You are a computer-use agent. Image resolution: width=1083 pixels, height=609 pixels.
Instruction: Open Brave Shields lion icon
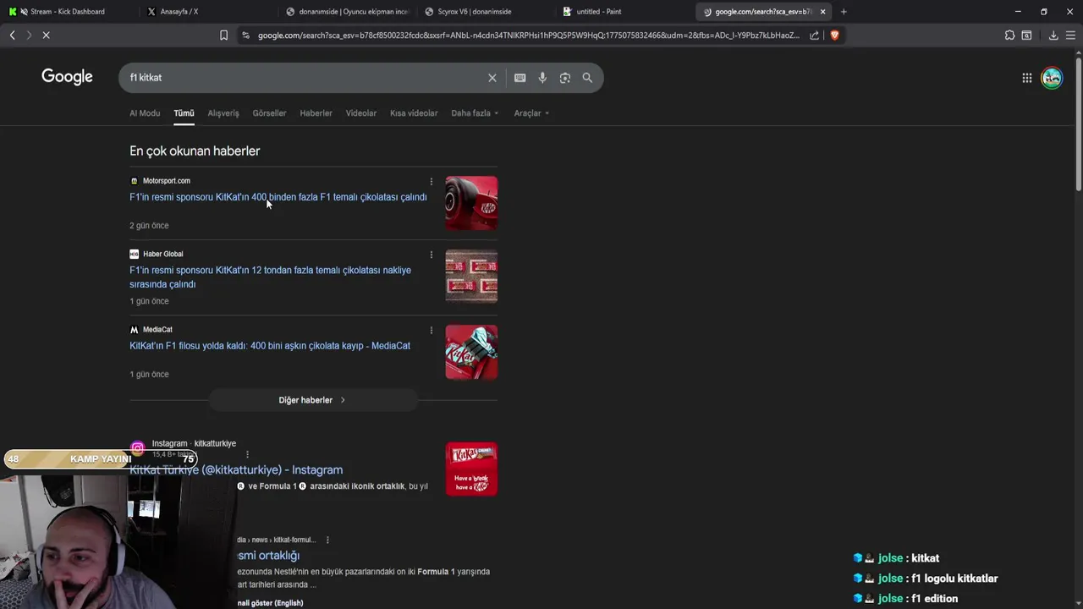pyautogui.click(x=834, y=36)
